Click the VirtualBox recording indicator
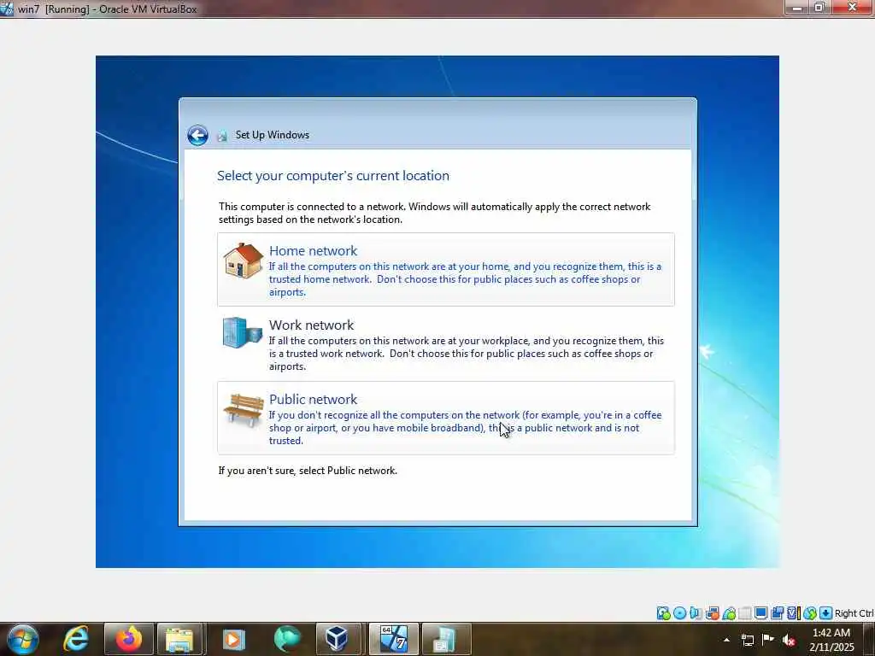Viewport: 875px width, 656px height. [777, 613]
